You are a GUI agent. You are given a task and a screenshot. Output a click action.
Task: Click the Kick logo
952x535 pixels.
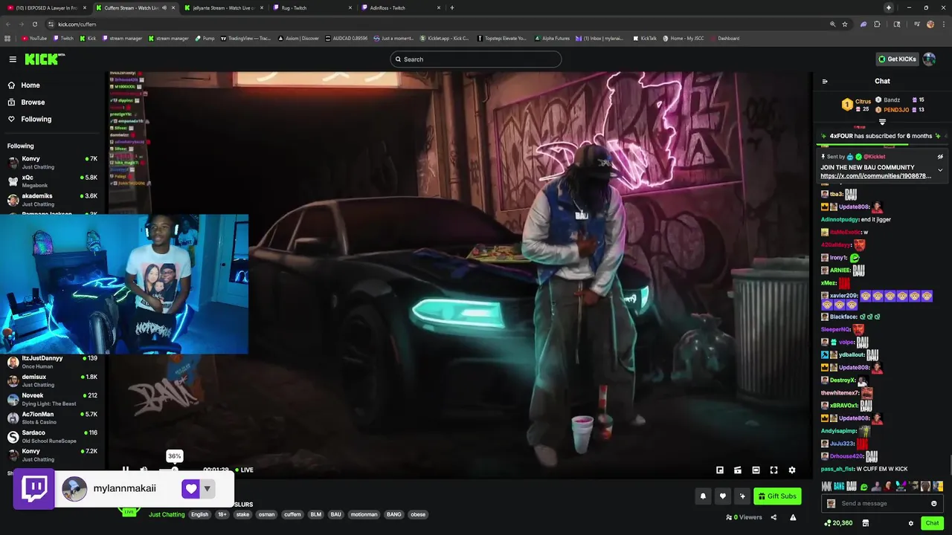click(45, 59)
